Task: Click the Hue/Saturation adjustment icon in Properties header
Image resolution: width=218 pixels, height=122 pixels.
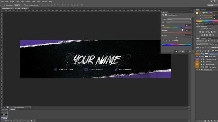Action: click(x=163, y=15)
